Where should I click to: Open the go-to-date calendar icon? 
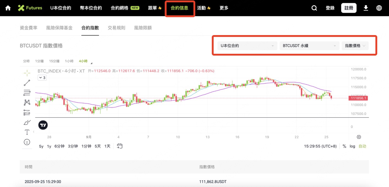(x=120, y=146)
